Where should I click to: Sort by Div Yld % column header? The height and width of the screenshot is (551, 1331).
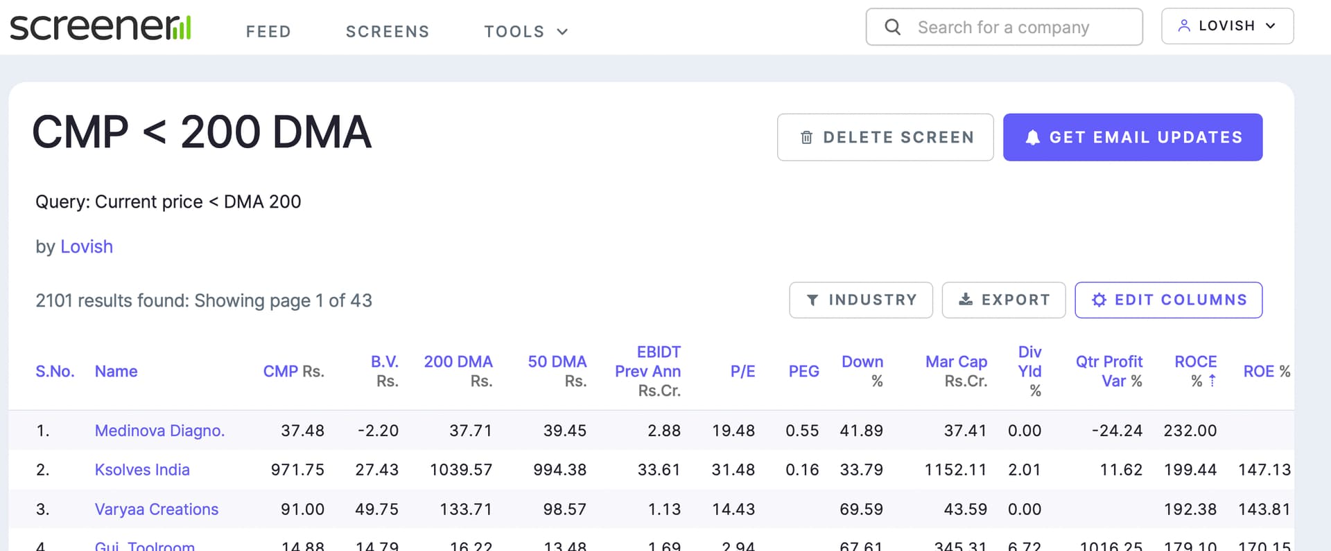pyautogui.click(x=1030, y=372)
